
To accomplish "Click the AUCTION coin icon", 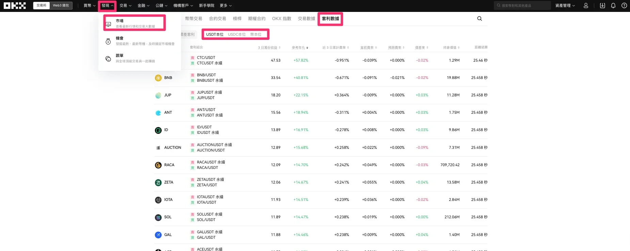I will (158, 148).
